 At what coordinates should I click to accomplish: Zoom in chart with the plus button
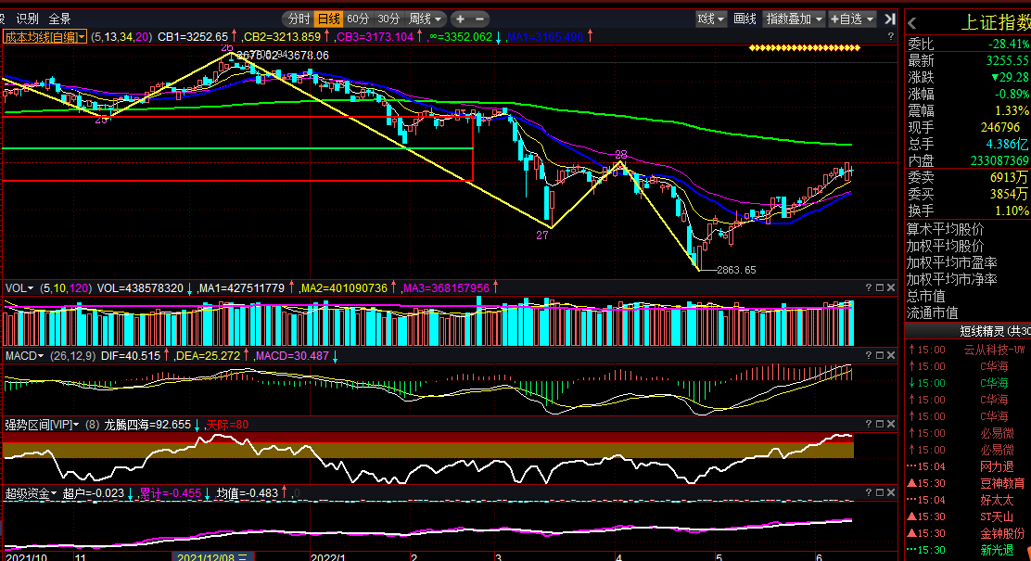[460, 19]
